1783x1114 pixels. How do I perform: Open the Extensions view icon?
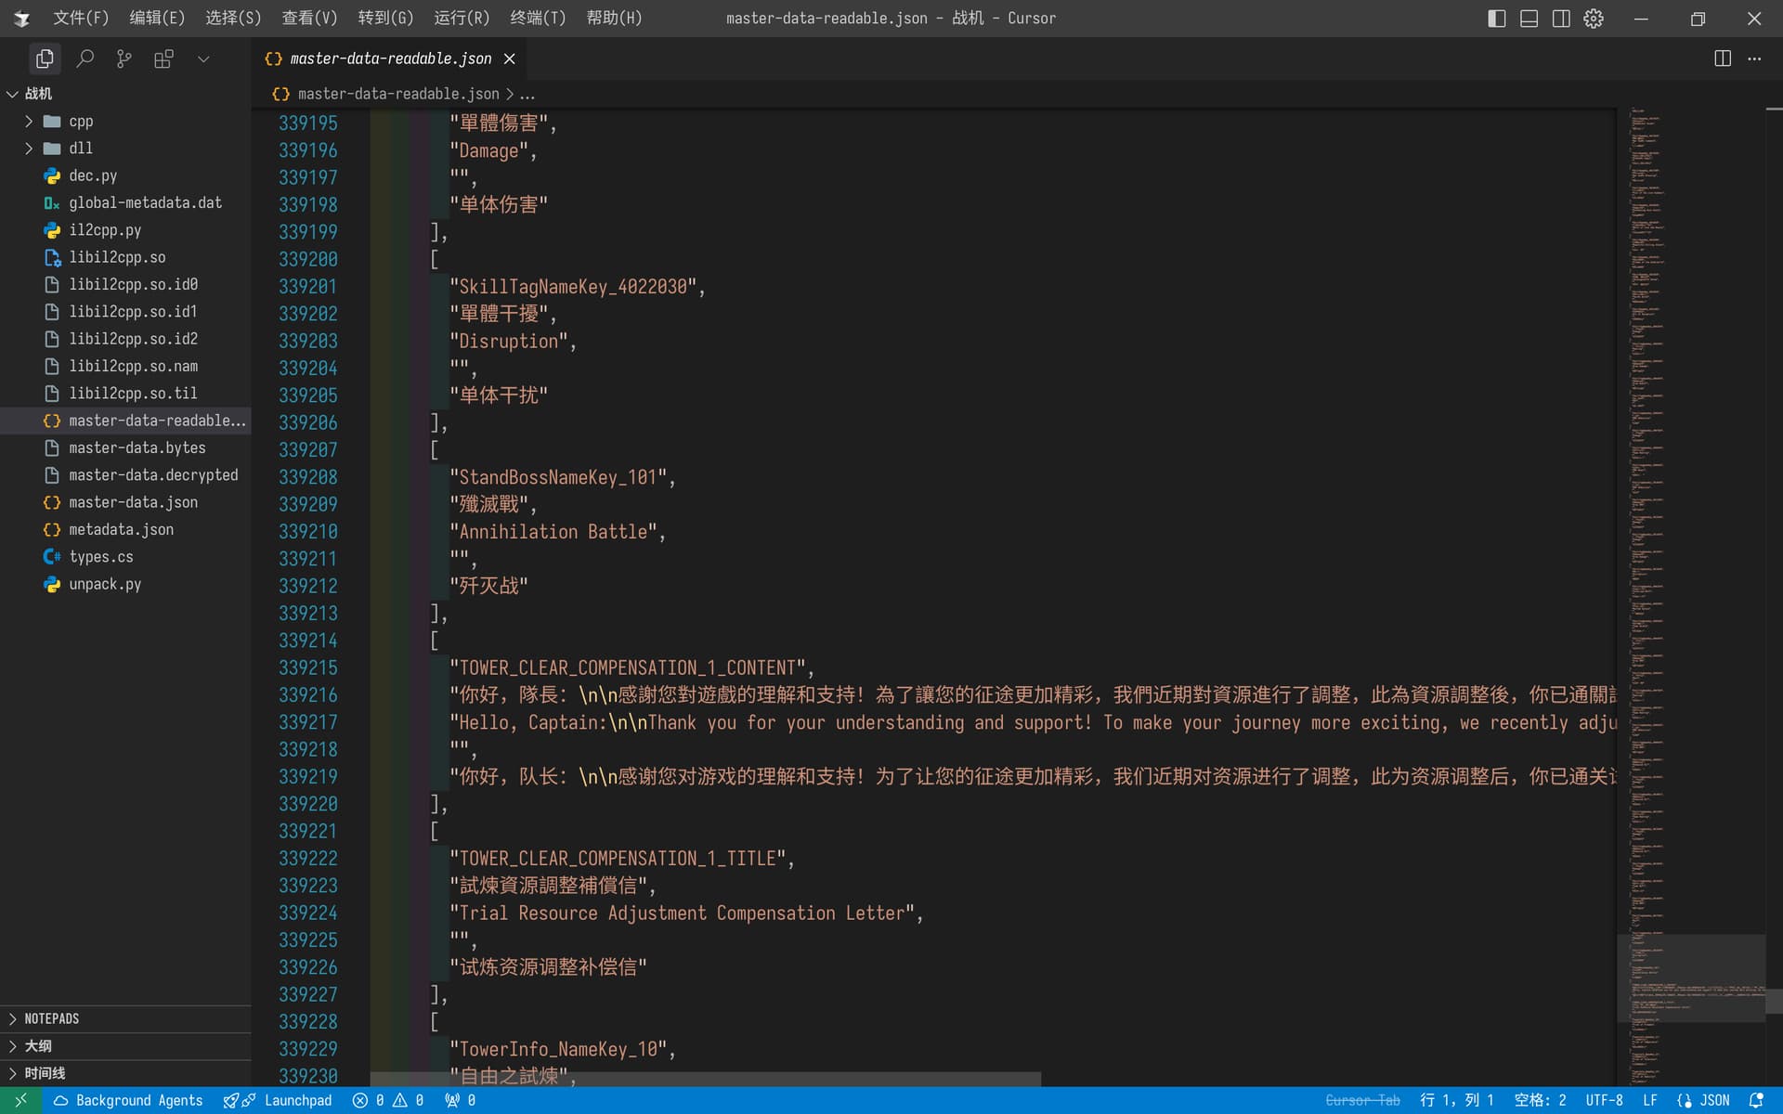tap(163, 58)
